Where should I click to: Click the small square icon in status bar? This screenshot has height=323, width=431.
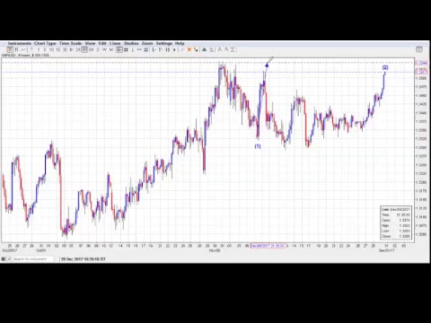[3, 259]
